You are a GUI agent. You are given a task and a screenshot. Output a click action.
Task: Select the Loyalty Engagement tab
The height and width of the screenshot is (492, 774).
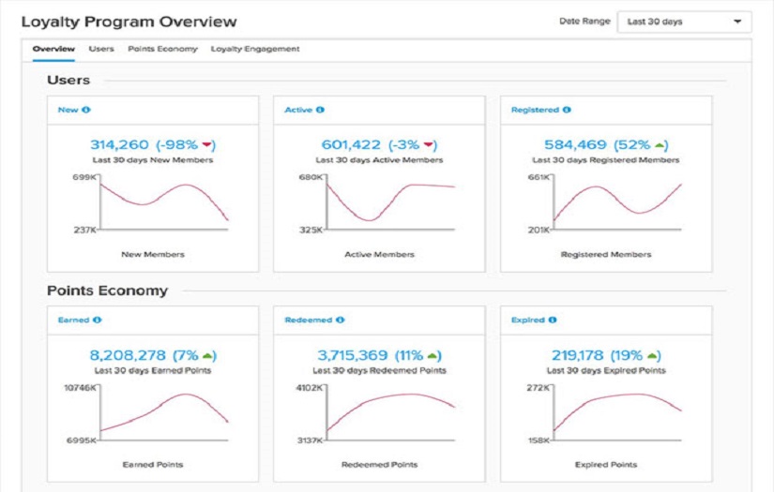coord(254,49)
